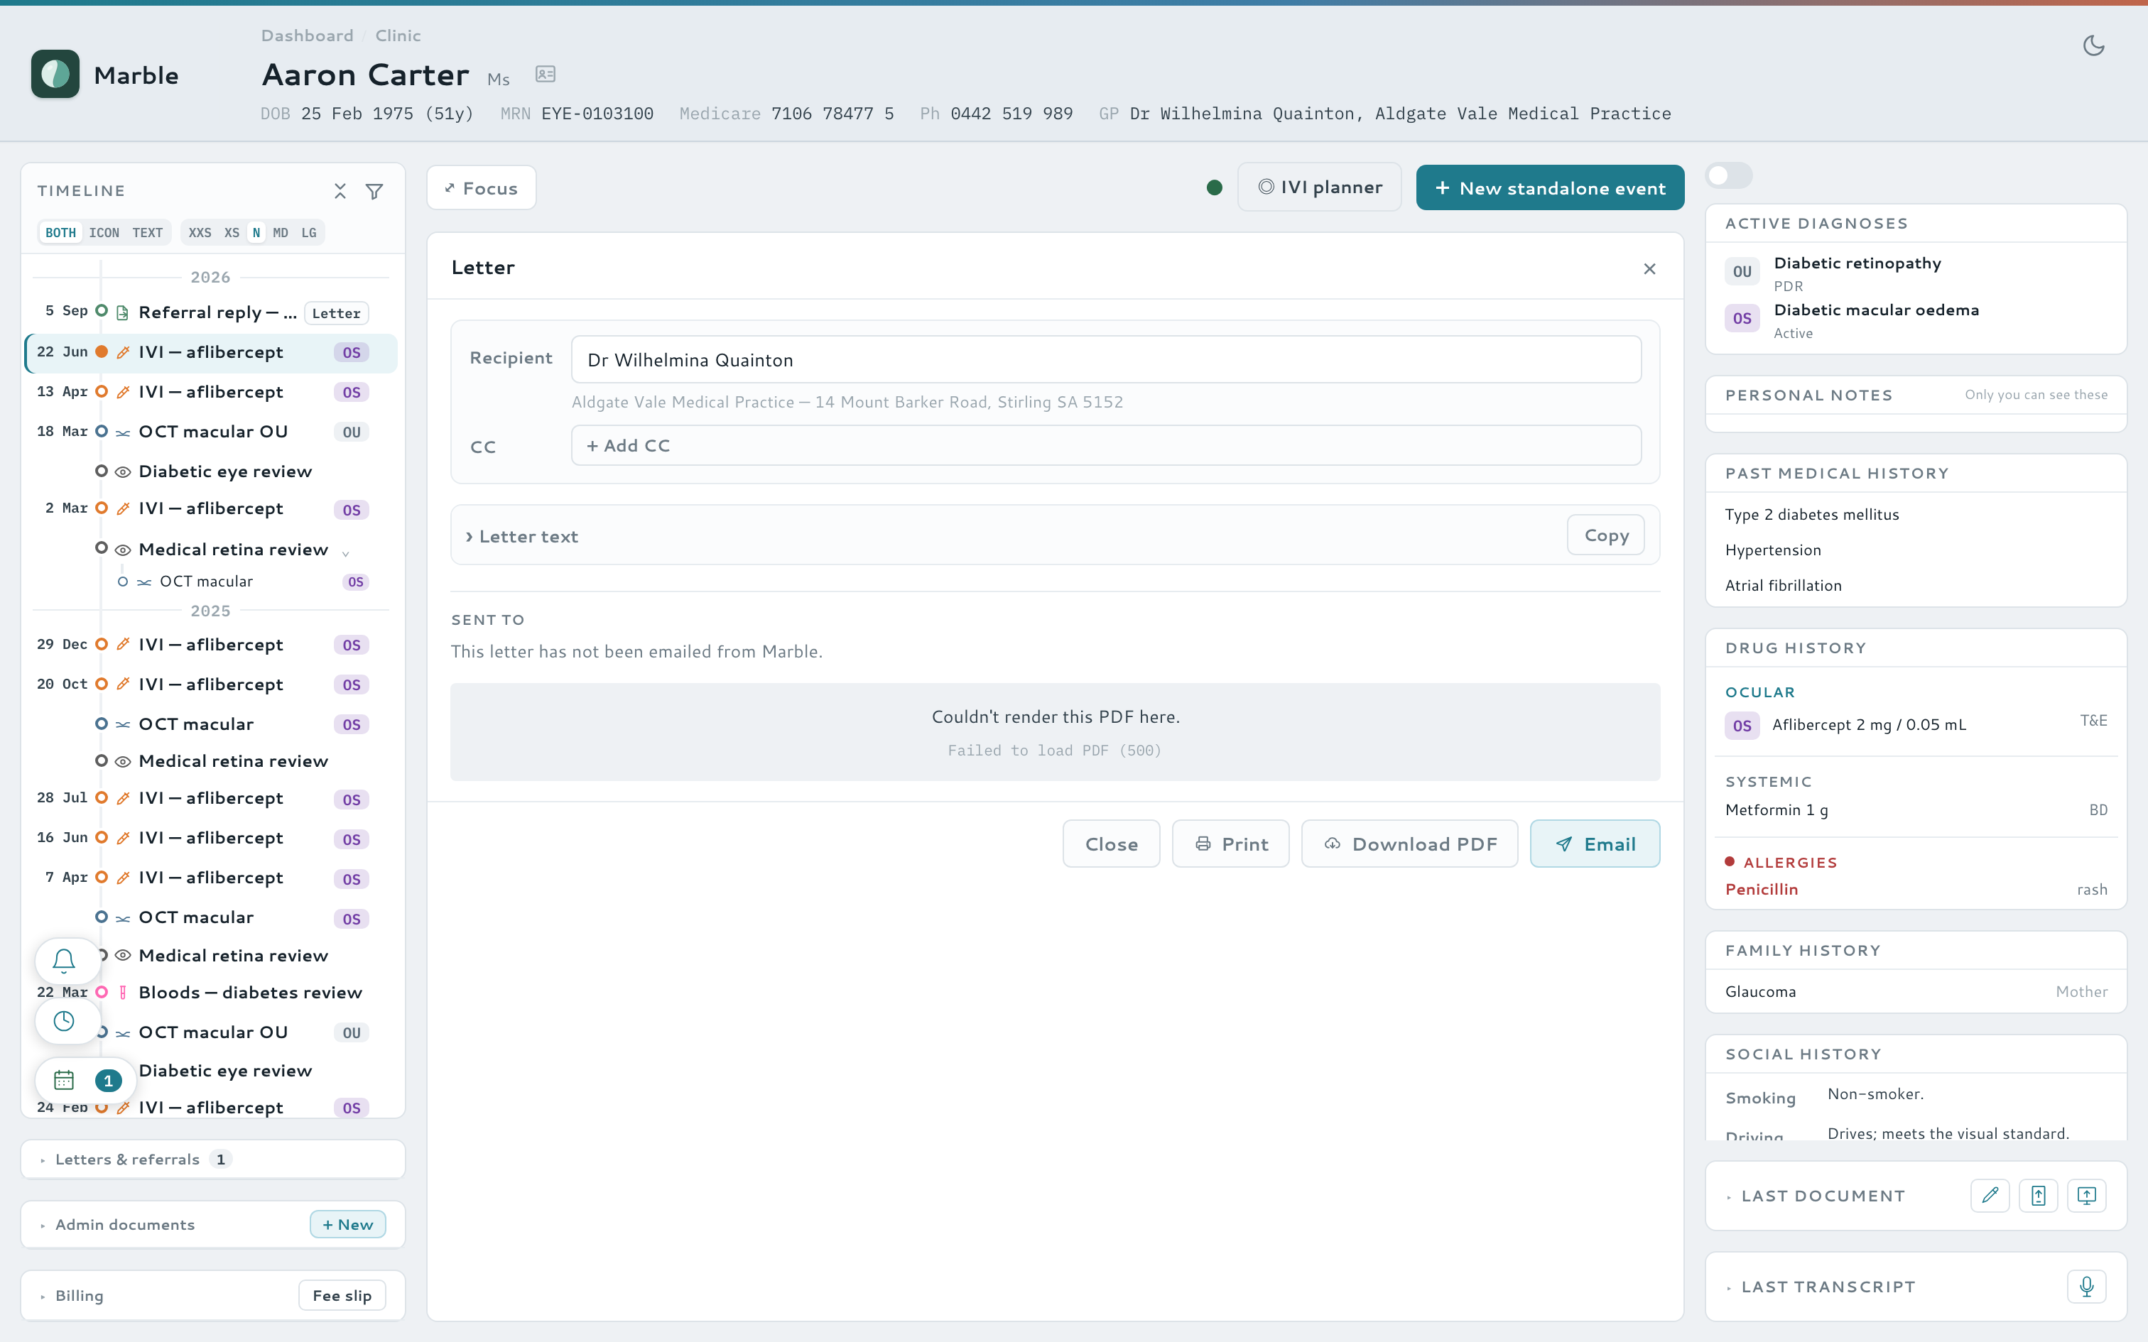
Task: Click Aflibercept 2 mg / 0.05 mL entry
Action: (1916, 724)
